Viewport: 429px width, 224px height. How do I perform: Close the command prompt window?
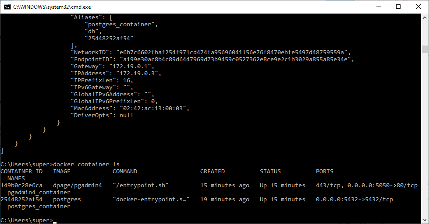[x=418, y=7]
